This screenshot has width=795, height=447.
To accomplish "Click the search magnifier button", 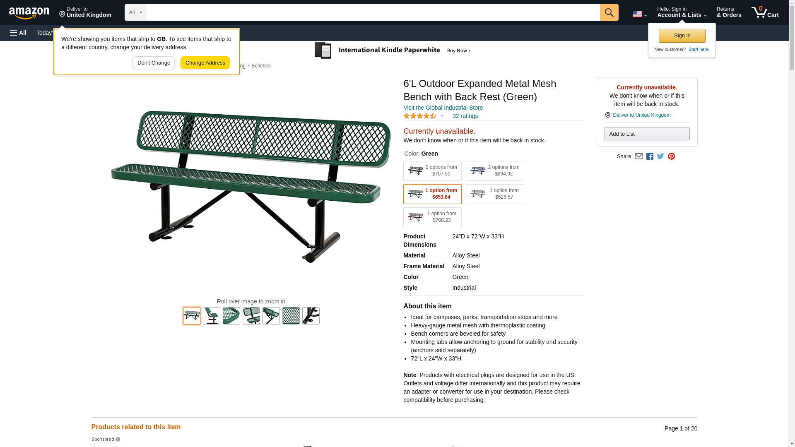I will (x=609, y=12).
